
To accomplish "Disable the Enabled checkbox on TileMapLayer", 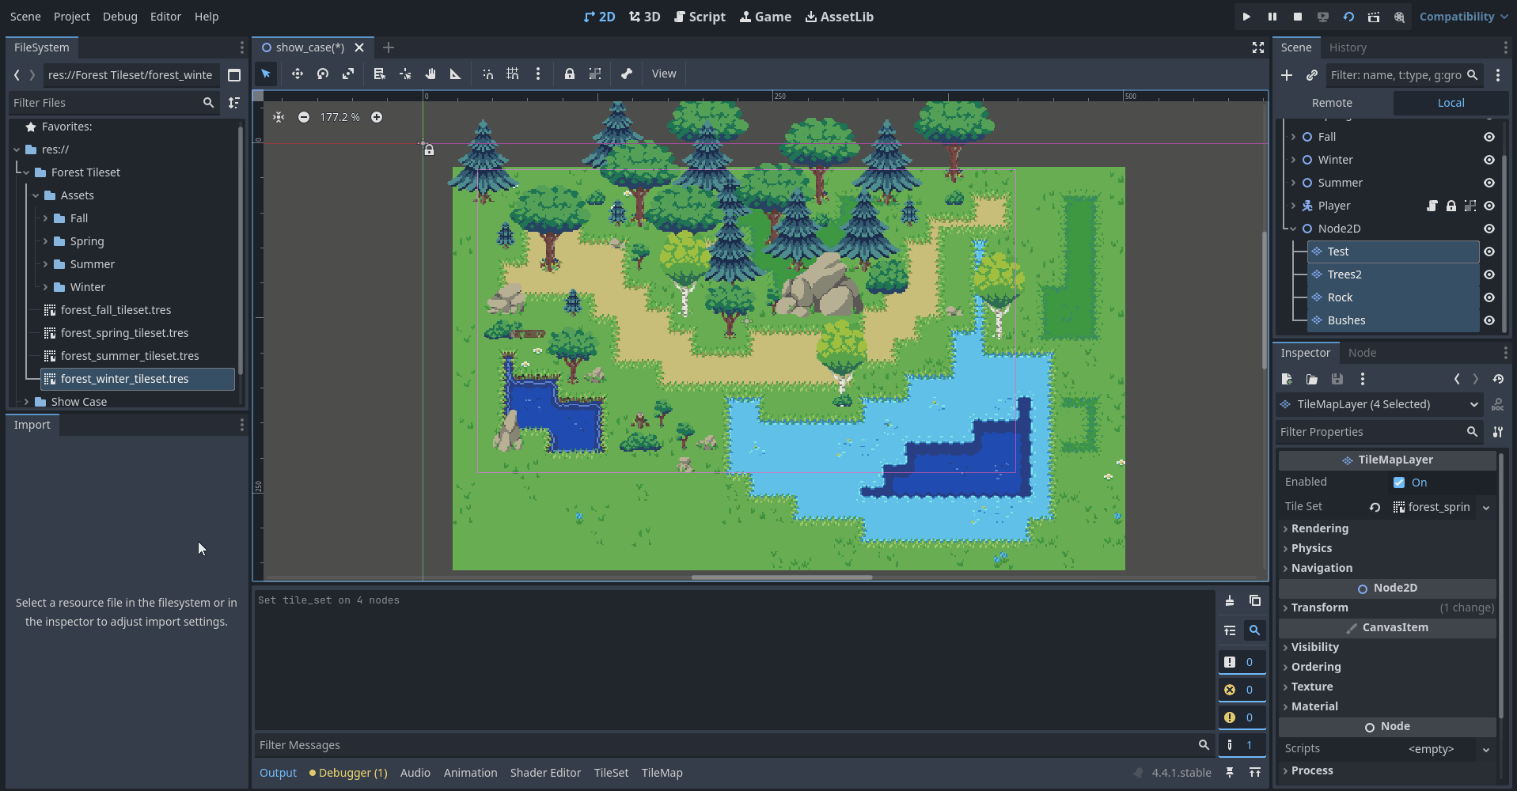I will pos(1399,483).
